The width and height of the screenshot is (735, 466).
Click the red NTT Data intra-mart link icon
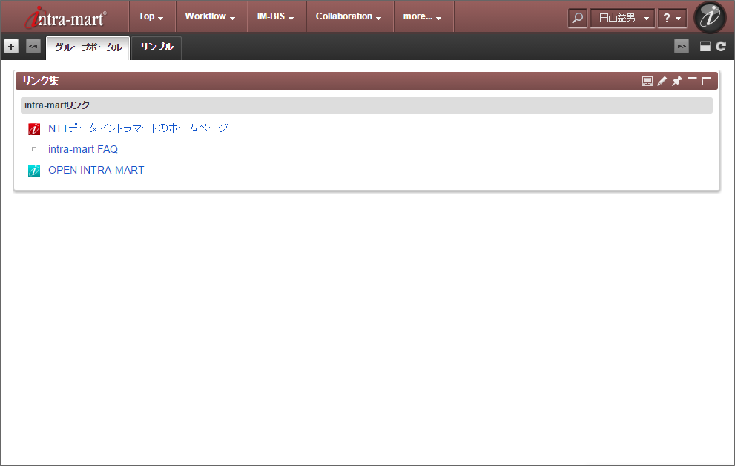34,128
